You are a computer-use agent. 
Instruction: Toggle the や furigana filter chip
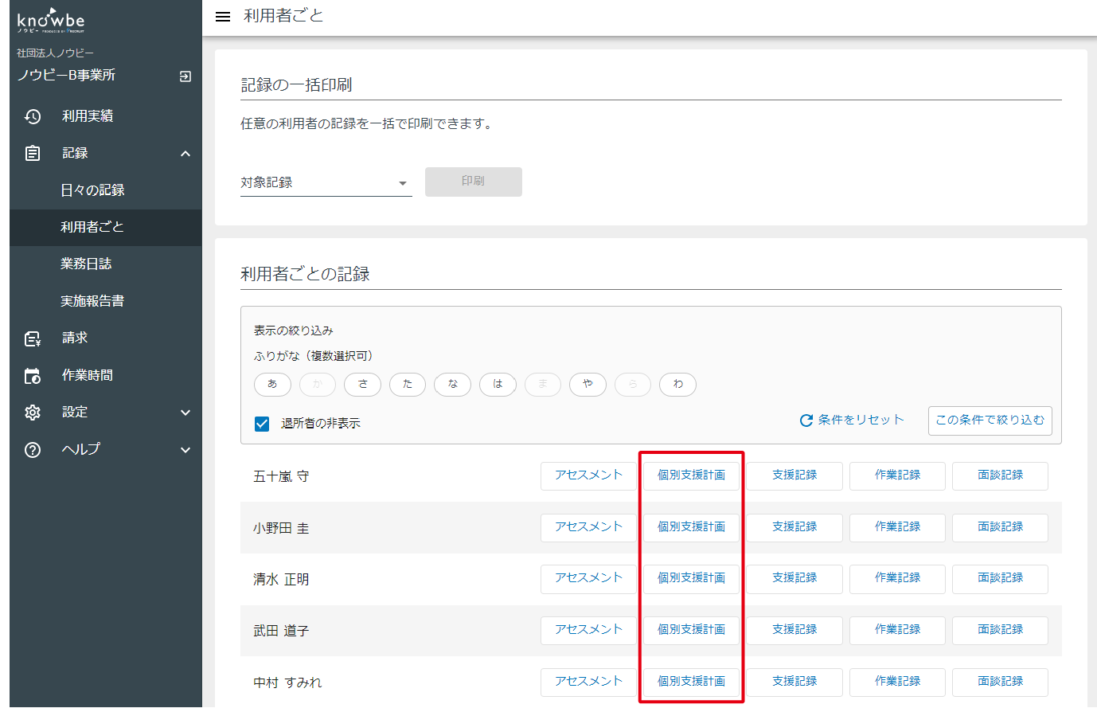(588, 384)
